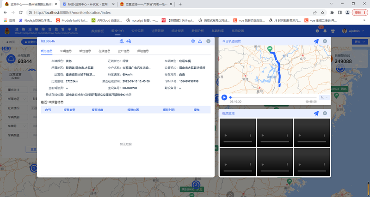Open 监控中心 in top navigation
This screenshot has height=197, width=370.
[x=117, y=31]
